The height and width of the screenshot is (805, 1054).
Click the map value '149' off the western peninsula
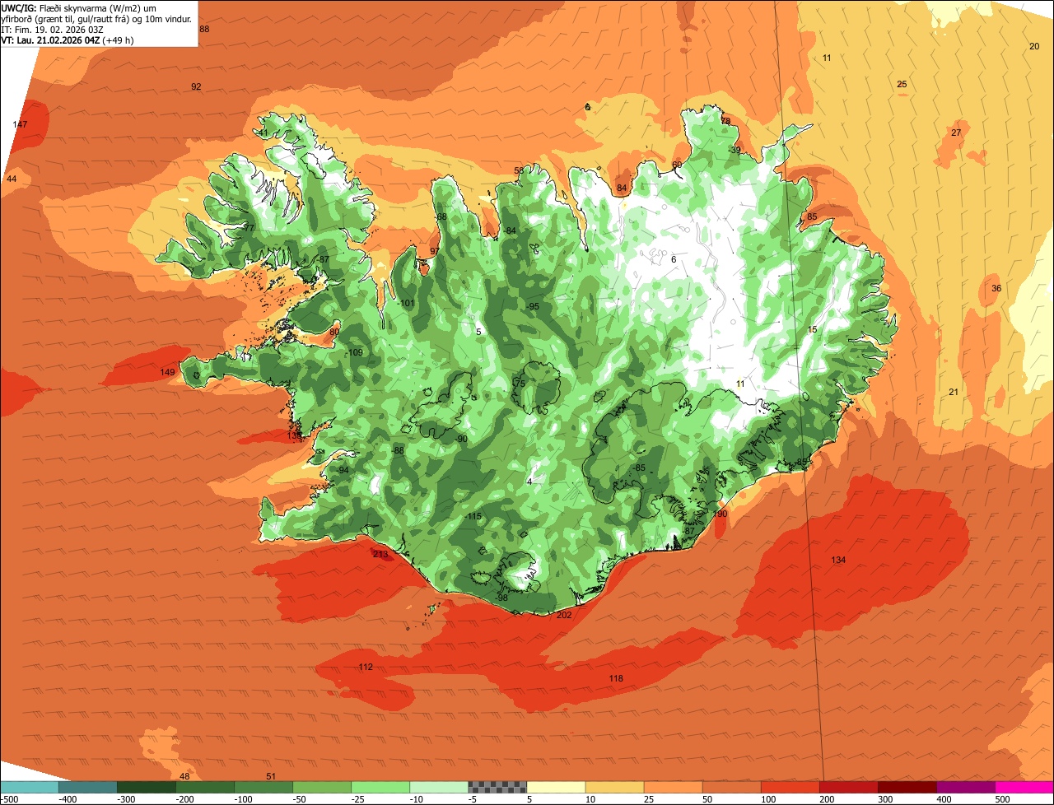point(167,373)
